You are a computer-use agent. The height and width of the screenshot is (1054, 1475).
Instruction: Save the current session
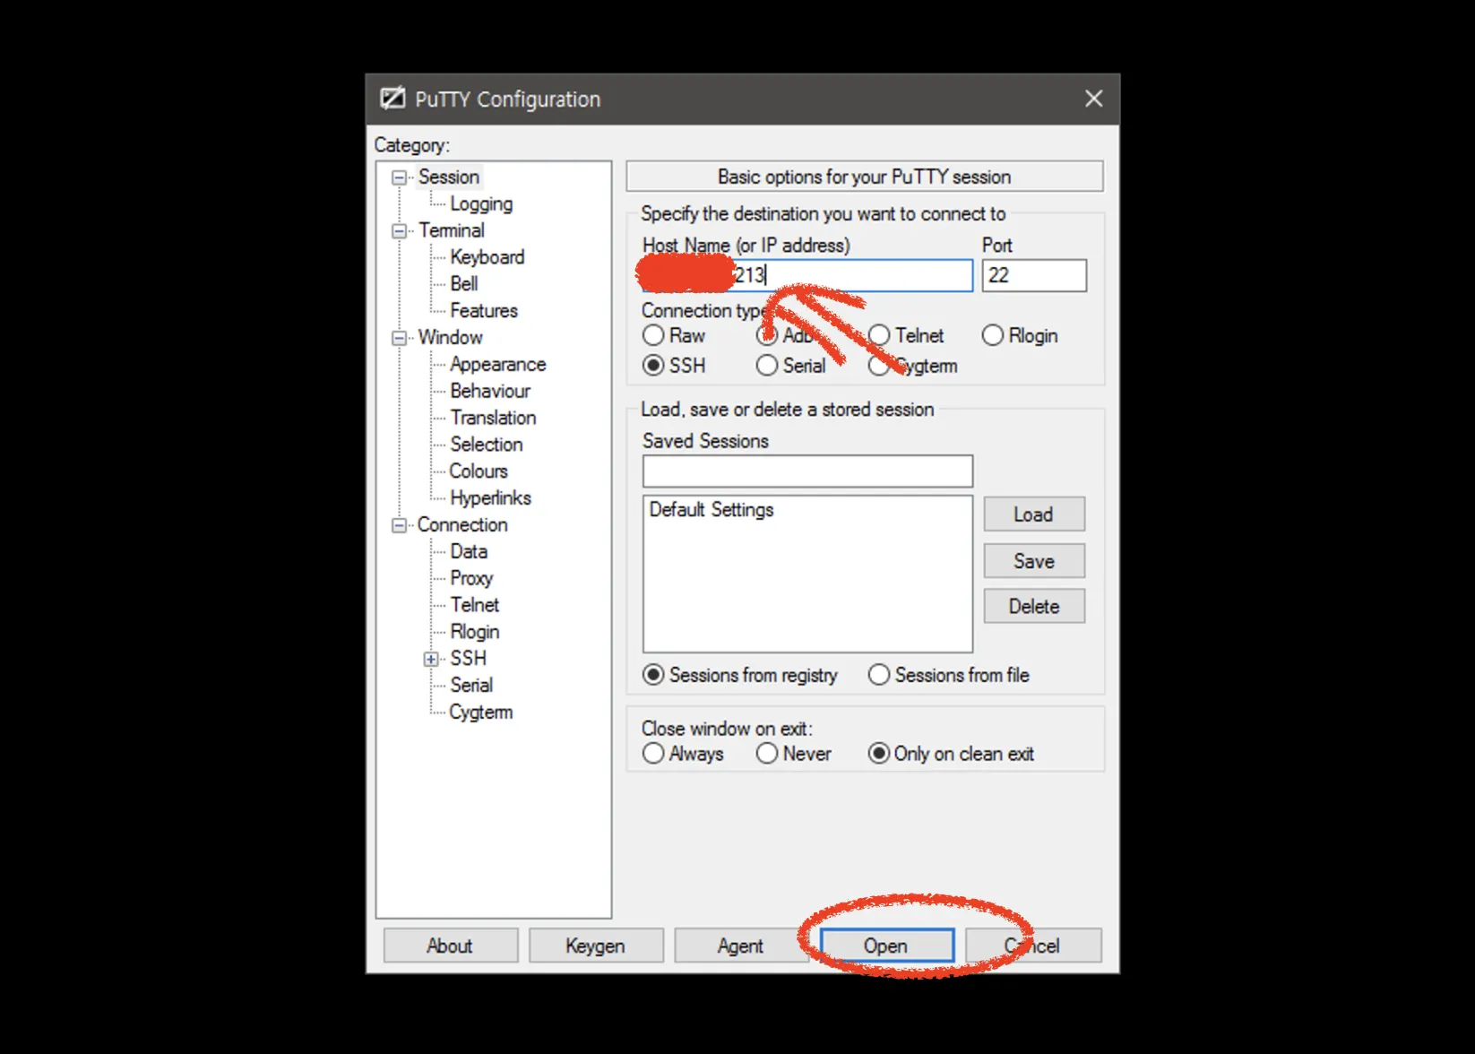1034,561
